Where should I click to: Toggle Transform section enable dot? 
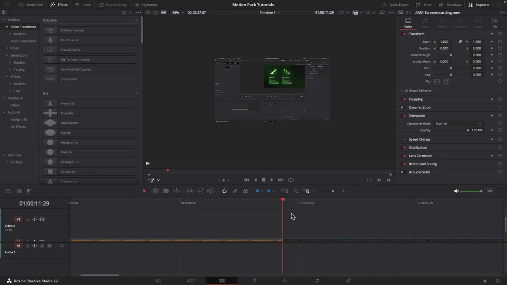pyautogui.click(x=404, y=34)
